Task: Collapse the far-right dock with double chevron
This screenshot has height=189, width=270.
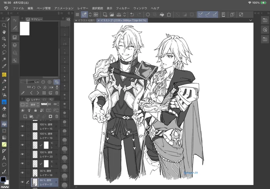Action: click(x=268, y=13)
